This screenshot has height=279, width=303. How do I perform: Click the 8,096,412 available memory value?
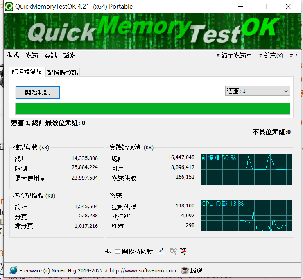point(183,167)
